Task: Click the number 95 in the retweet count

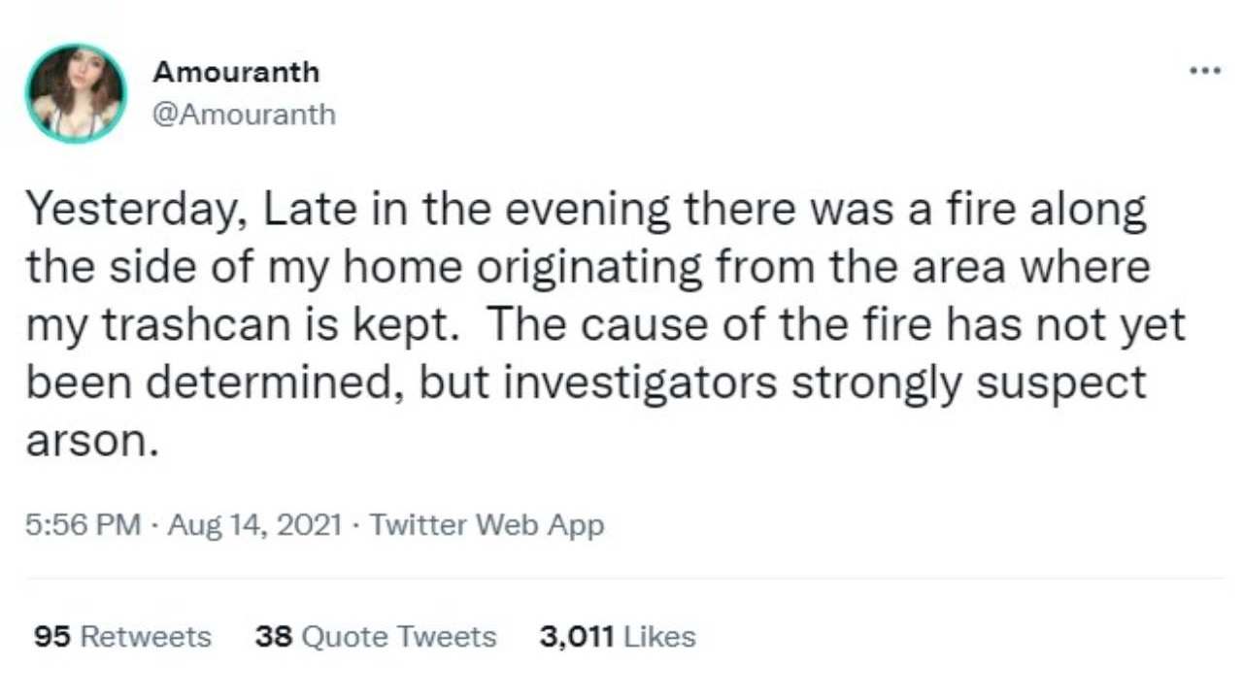Action: [52, 637]
